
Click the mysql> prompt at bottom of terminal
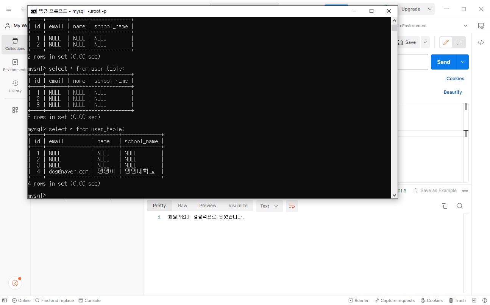(x=37, y=195)
